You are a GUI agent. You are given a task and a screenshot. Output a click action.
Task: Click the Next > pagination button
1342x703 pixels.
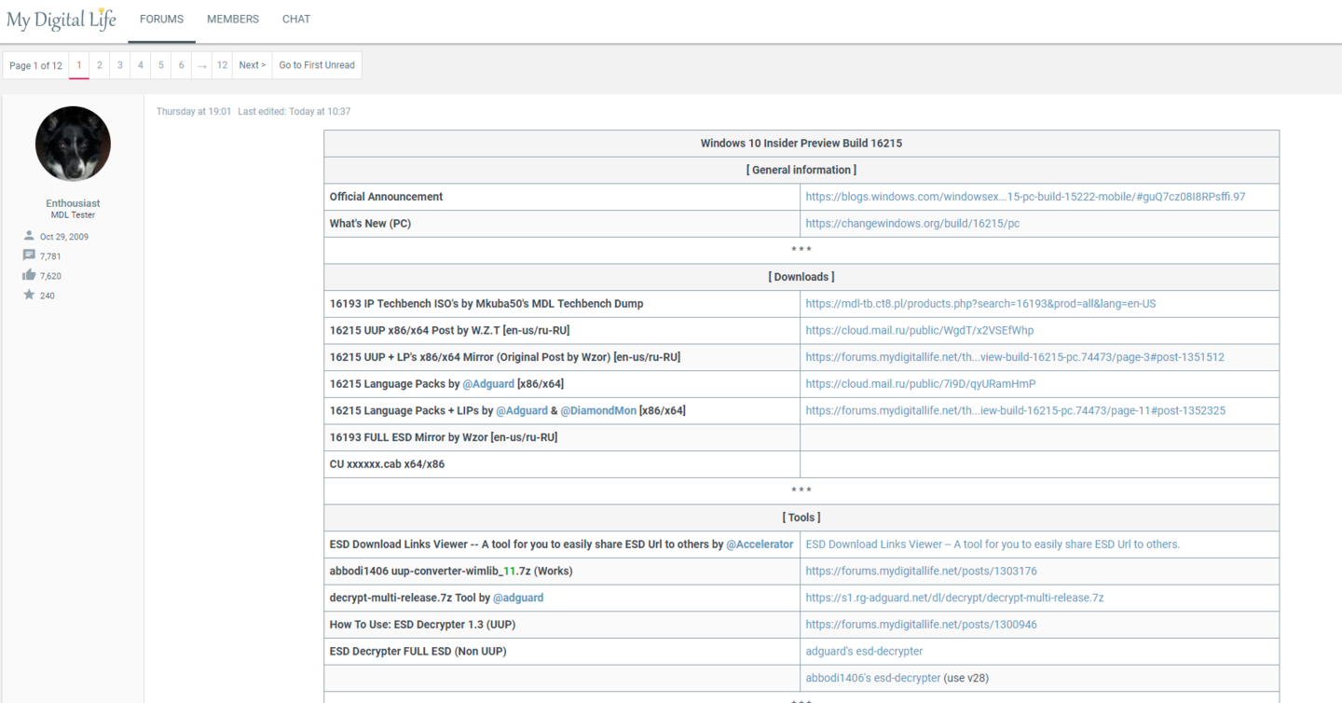pos(252,65)
